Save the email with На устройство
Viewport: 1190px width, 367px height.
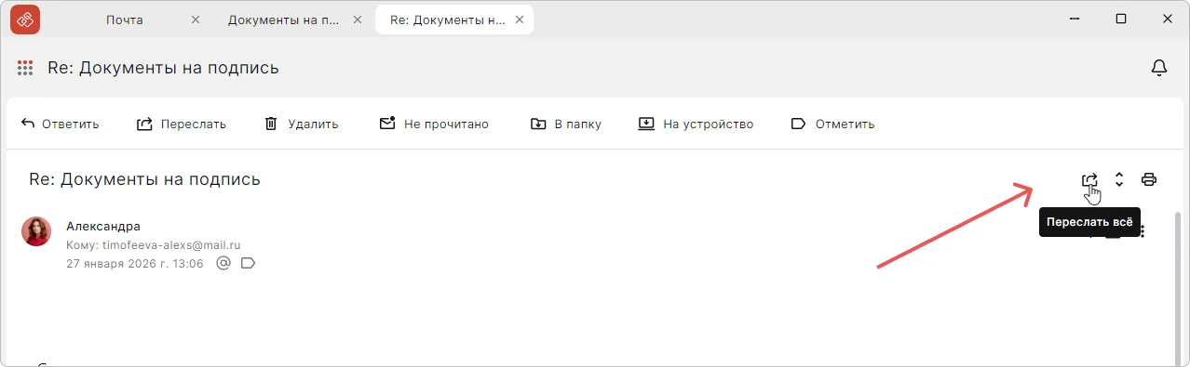pyautogui.click(x=696, y=124)
